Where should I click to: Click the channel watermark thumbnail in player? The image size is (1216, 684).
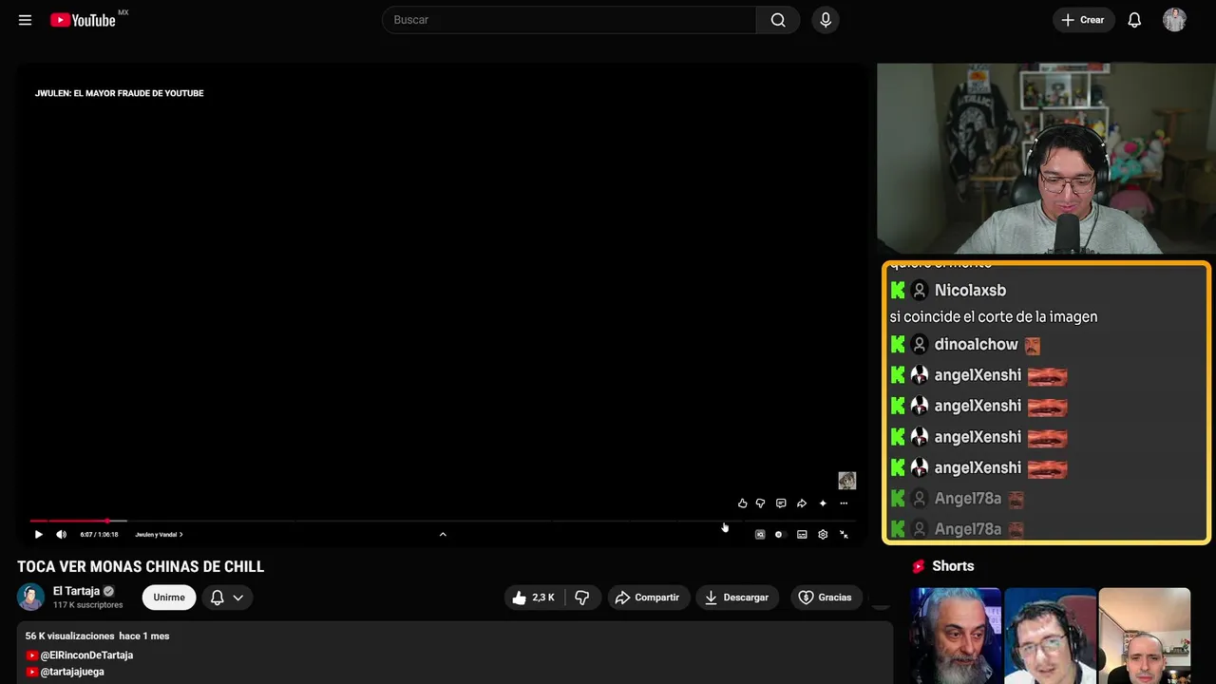(x=847, y=481)
